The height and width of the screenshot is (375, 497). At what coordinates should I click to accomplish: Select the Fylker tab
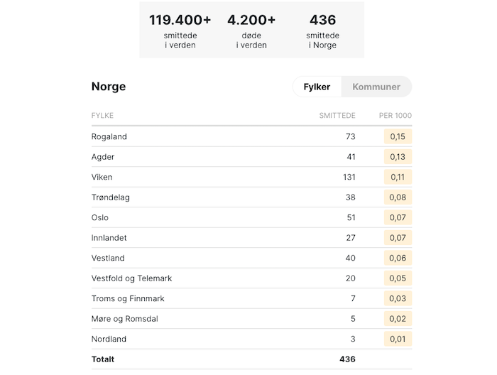point(317,87)
